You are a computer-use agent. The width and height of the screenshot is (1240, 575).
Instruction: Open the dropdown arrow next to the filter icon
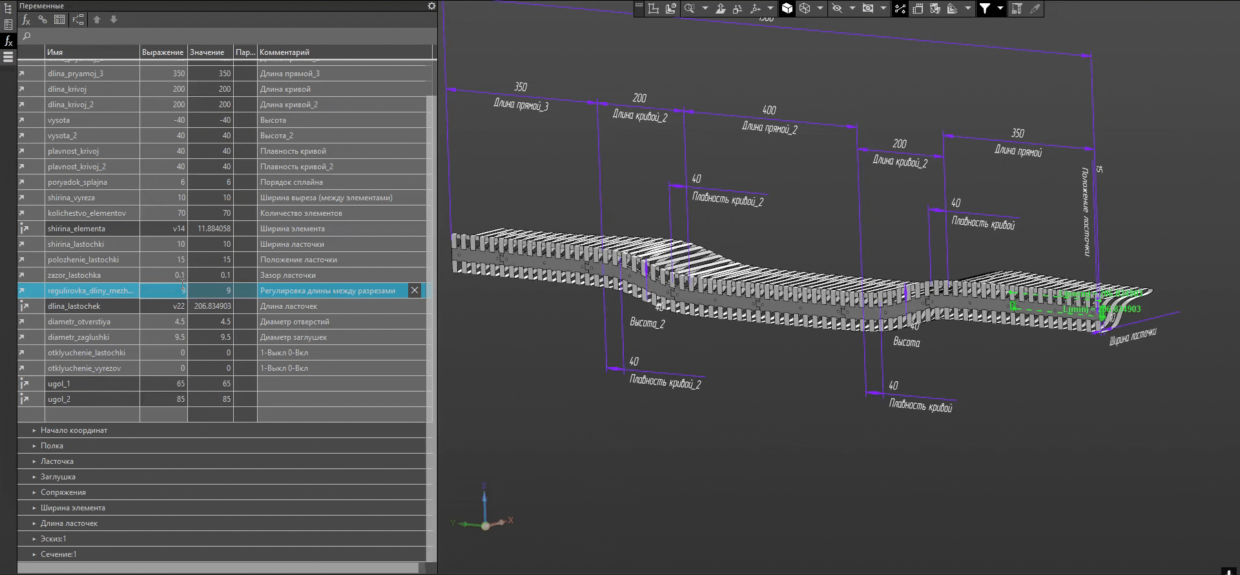point(1000,8)
